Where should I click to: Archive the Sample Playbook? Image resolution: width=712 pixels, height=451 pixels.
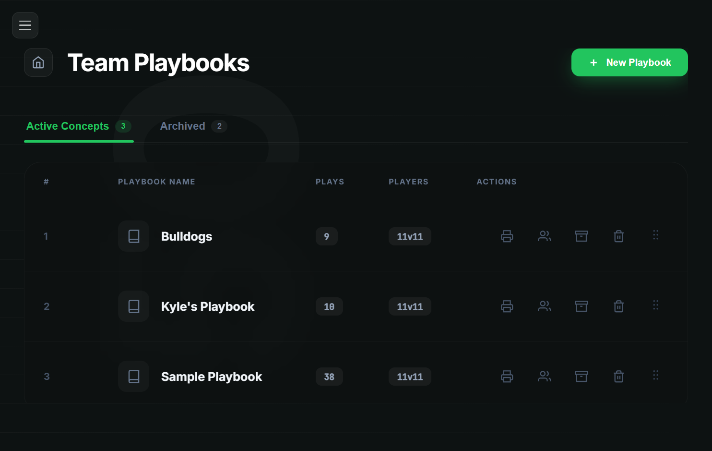[581, 376]
